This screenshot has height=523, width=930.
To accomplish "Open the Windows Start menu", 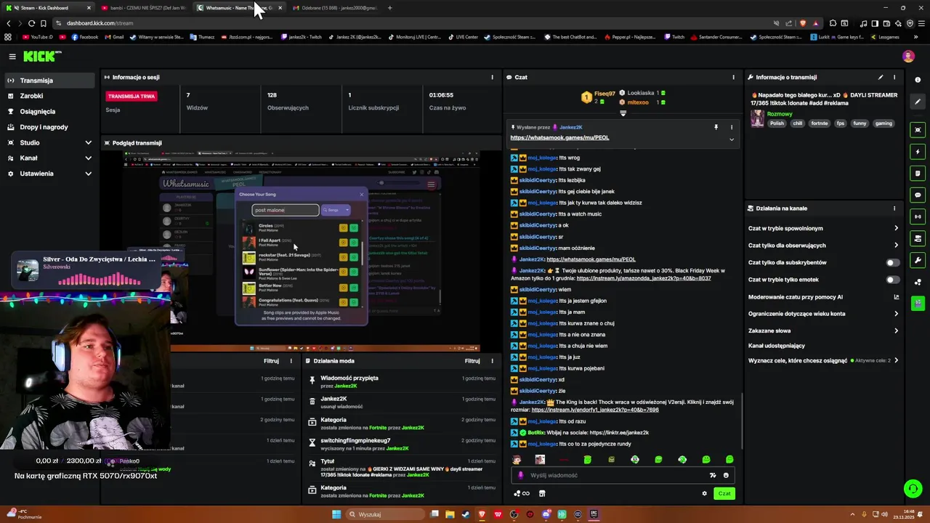I will click(336, 514).
